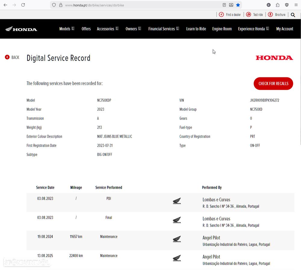Click the Brochure download icon

tap(270, 14)
